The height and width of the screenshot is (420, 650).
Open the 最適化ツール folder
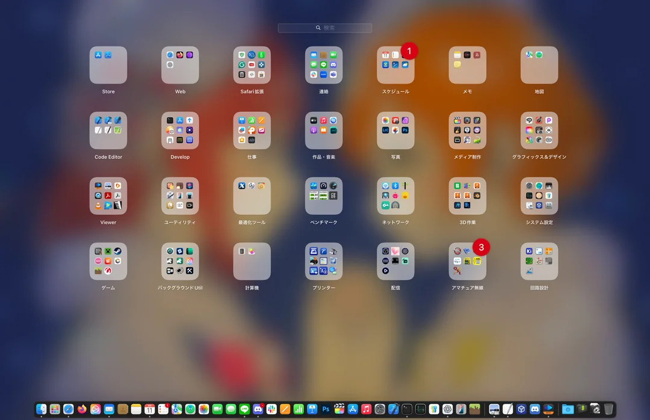252,196
